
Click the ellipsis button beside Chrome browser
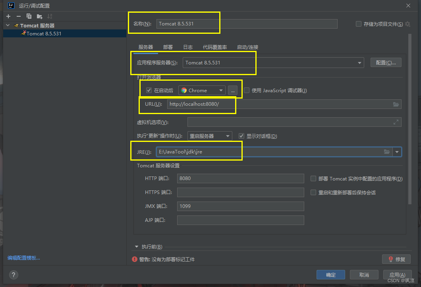pyautogui.click(x=233, y=91)
